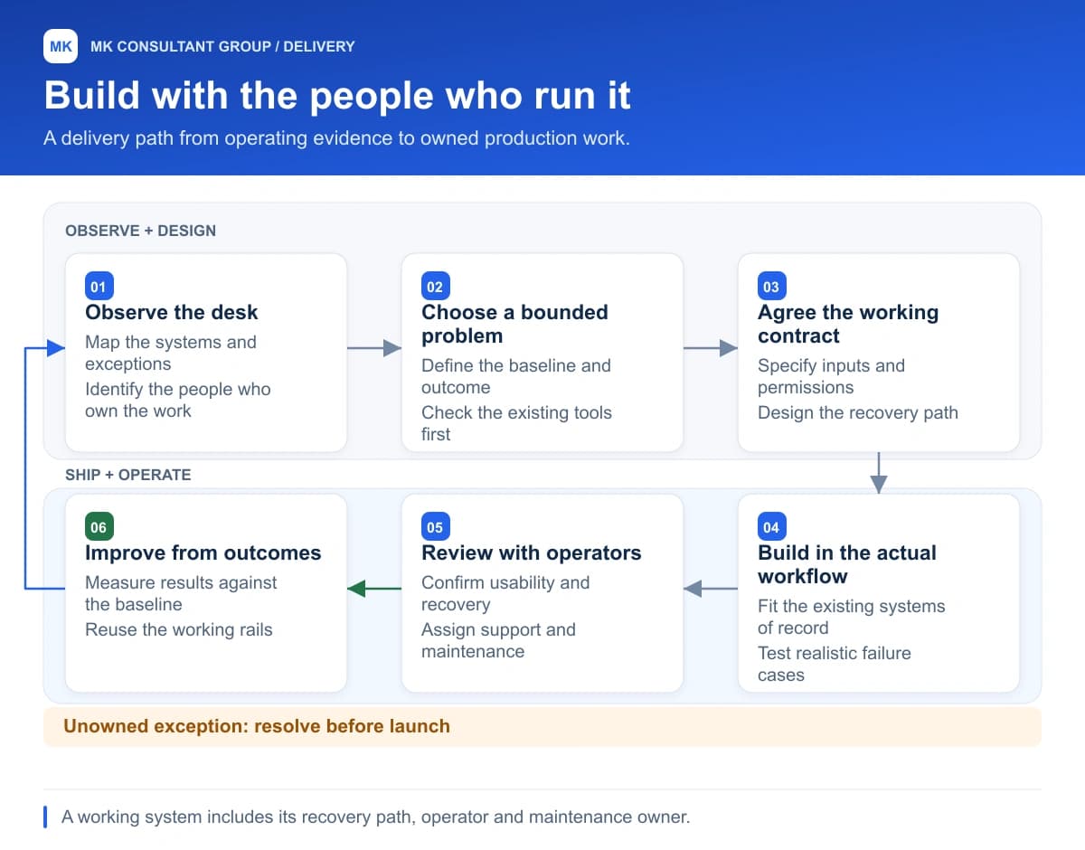The image size is (1085, 850).
Task: Click 'Fit the existing systems of record'
Action: [x=852, y=617]
